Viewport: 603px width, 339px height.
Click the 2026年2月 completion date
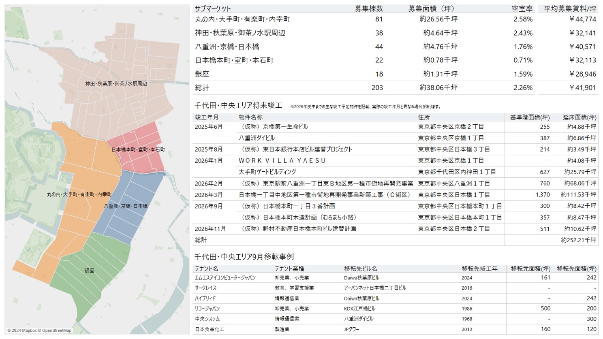209,183
